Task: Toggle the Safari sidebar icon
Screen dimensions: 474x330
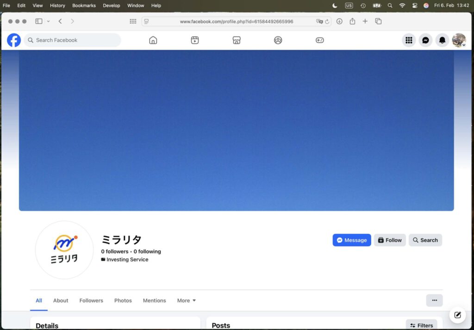Action: click(x=39, y=21)
